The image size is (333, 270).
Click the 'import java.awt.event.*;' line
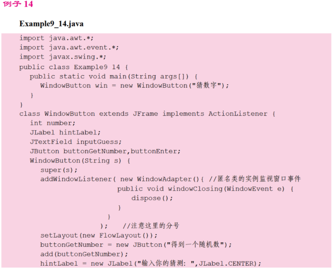click(69, 47)
